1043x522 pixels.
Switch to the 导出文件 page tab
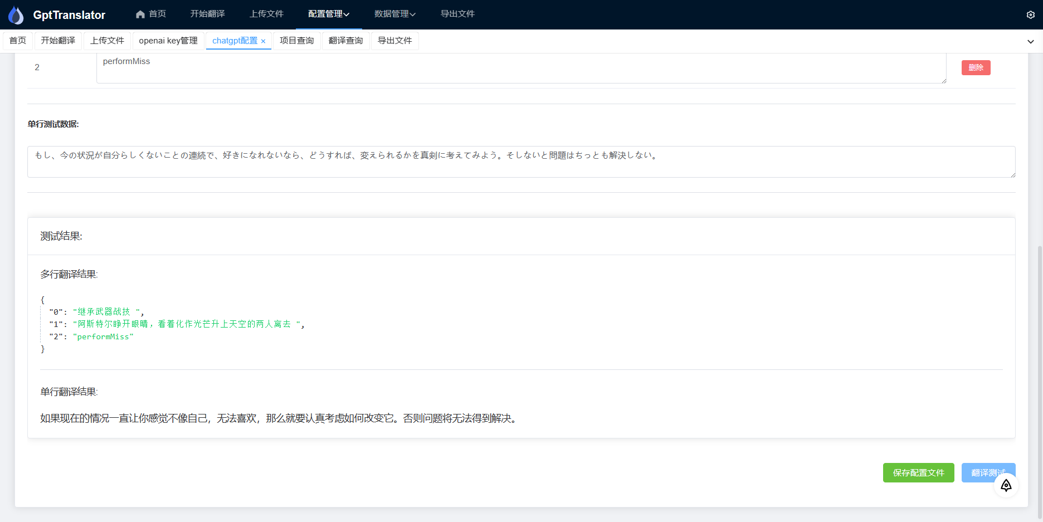pyautogui.click(x=395, y=41)
